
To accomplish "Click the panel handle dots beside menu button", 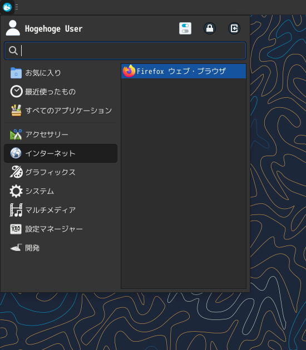I will click(17, 7).
